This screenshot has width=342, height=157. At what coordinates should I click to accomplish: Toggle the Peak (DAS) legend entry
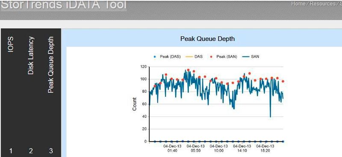(167, 57)
